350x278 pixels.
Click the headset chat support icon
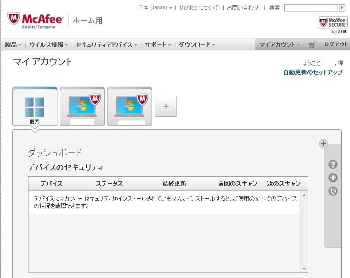[333, 178]
